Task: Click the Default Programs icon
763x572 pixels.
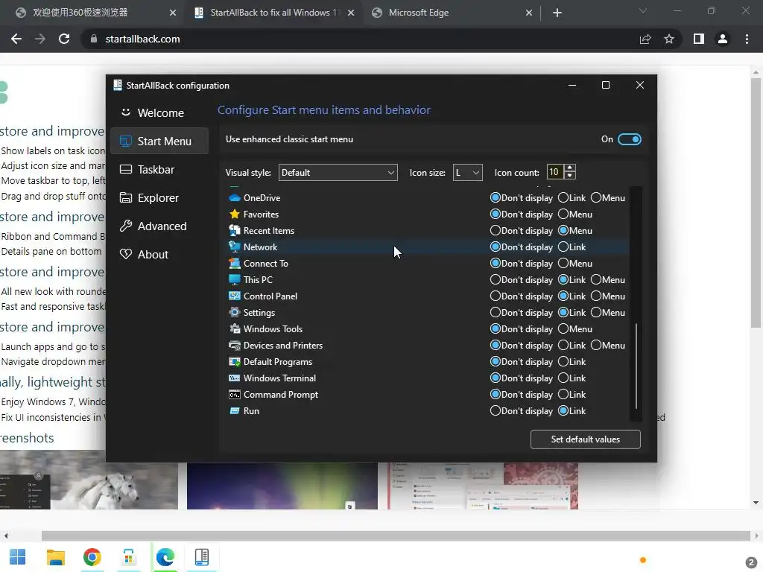Action: coord(235,362)
